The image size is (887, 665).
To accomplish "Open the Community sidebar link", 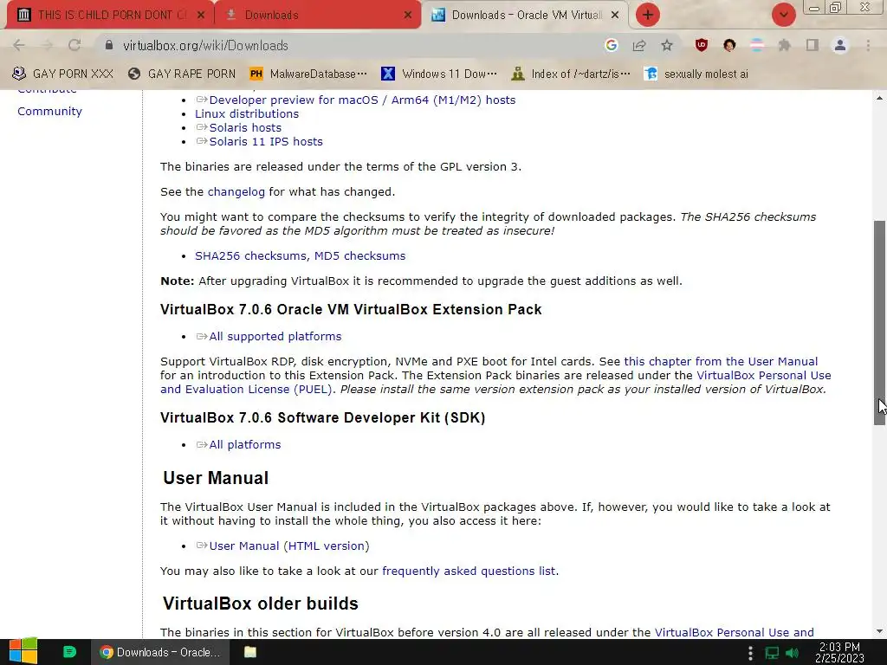I will pyautogui.click(x=49, y=112).
